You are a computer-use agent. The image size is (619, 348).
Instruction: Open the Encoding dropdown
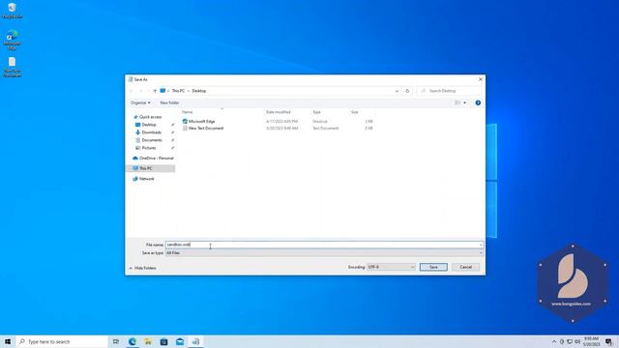tap(391, 267)
